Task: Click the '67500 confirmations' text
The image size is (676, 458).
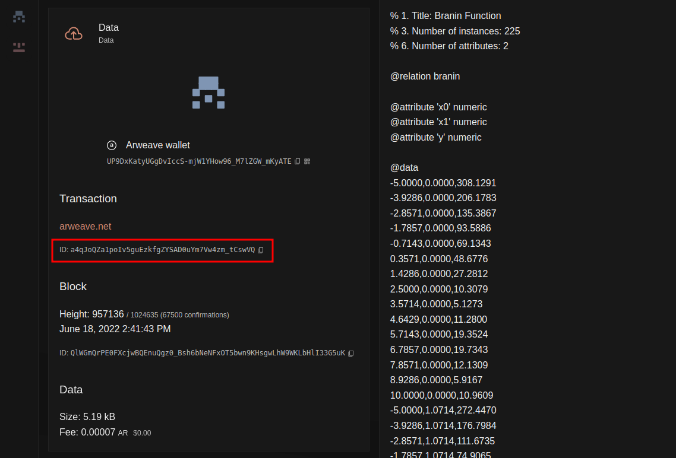Action: 194,315
